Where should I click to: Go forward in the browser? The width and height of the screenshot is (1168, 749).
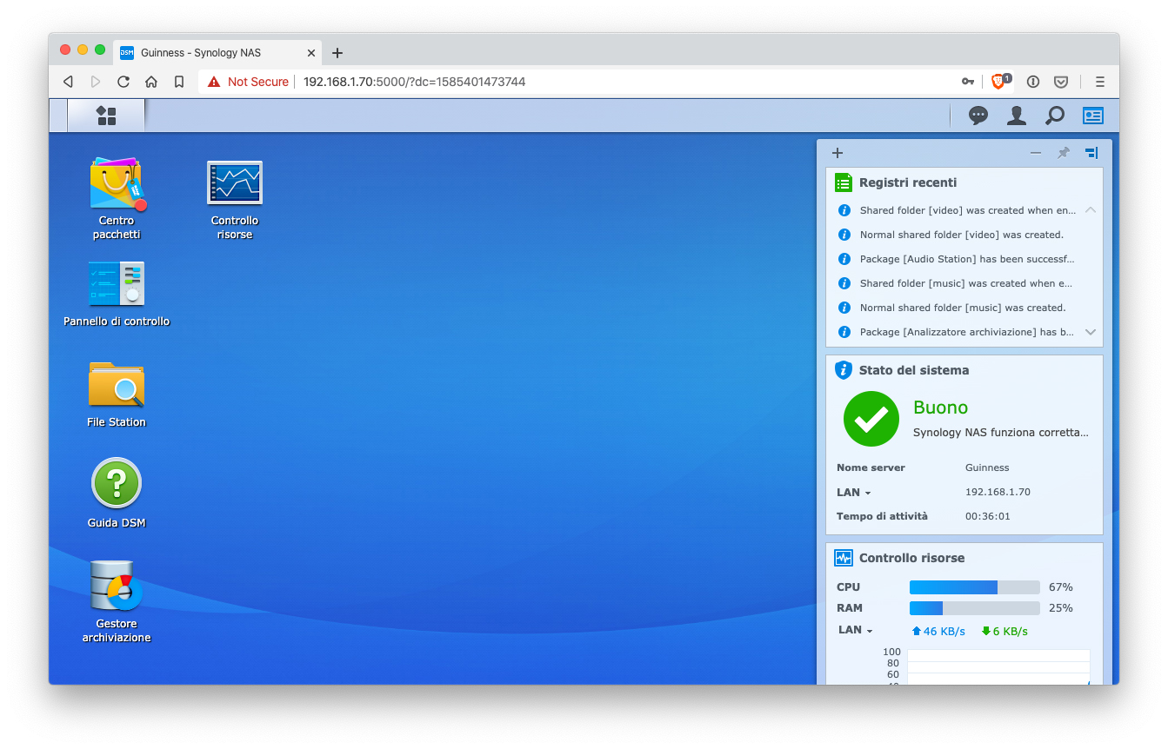click(x=96, y=82)
